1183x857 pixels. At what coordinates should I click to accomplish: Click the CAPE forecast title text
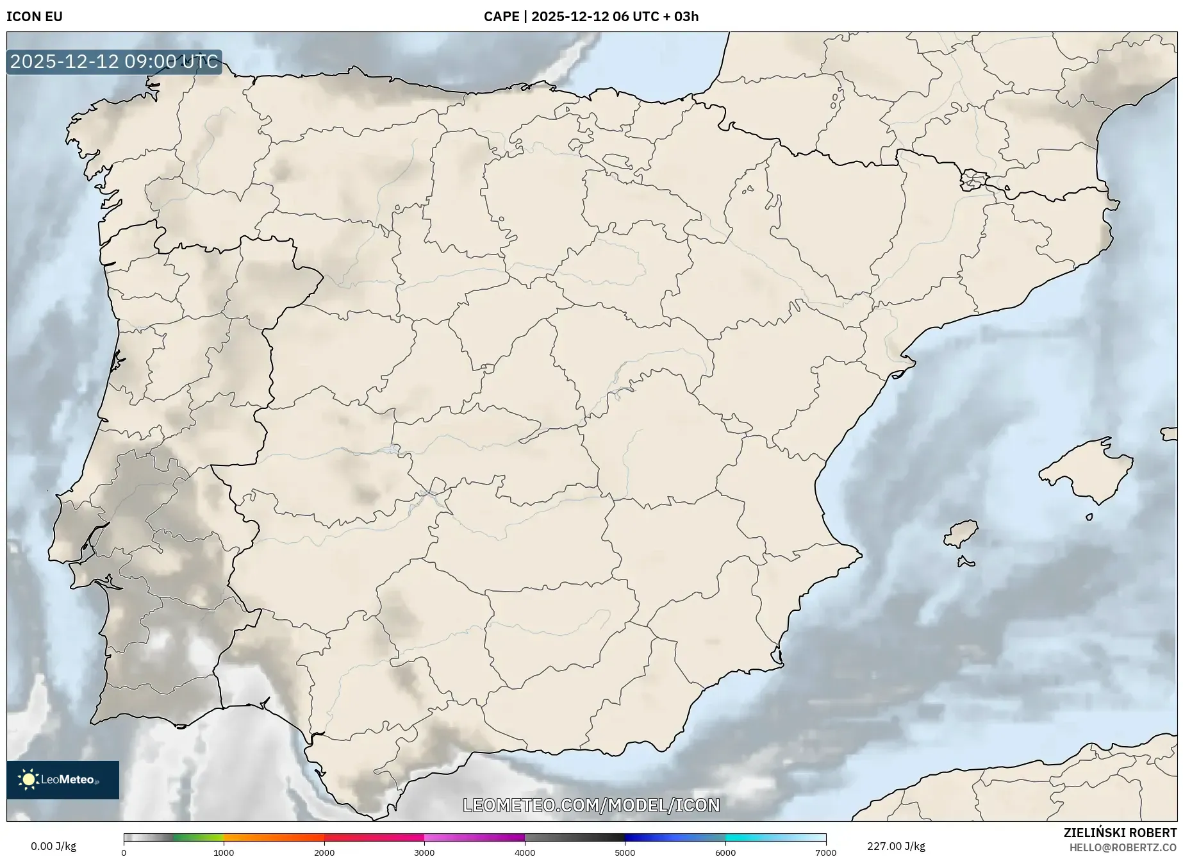[x=590, y=17]
